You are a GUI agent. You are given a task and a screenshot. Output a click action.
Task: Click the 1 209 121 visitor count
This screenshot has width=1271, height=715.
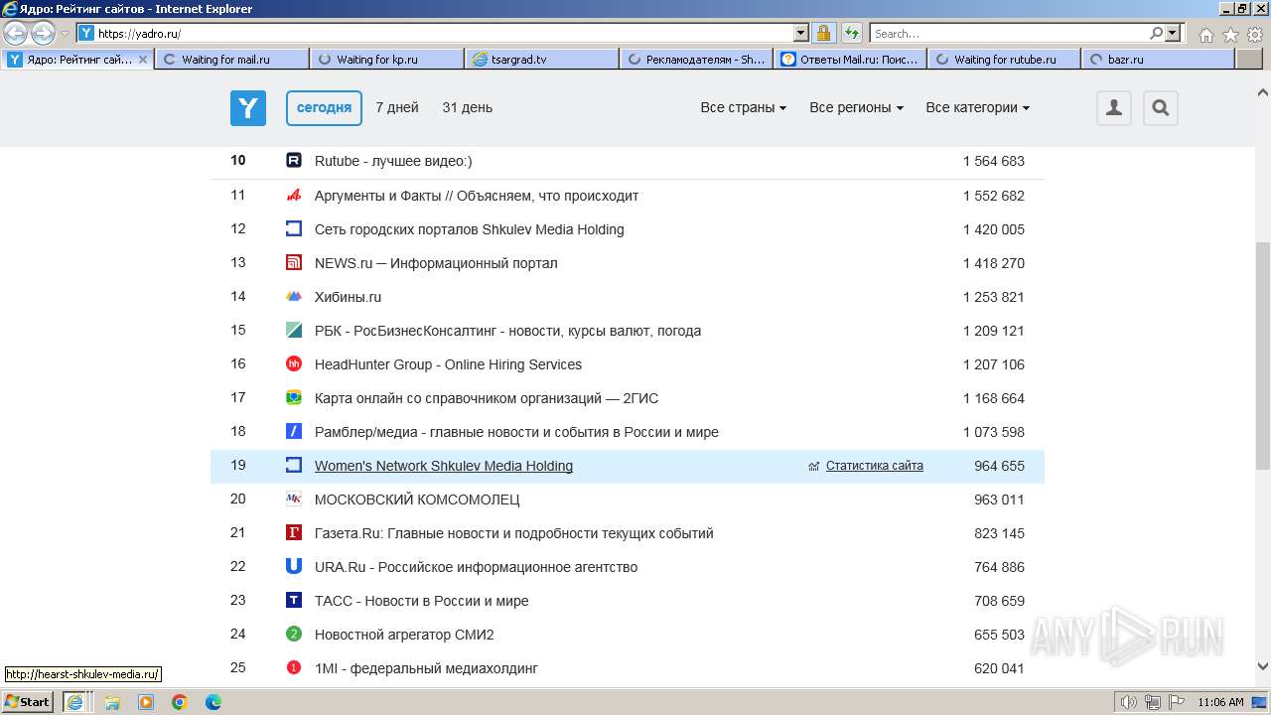click(x=994, y=331)
